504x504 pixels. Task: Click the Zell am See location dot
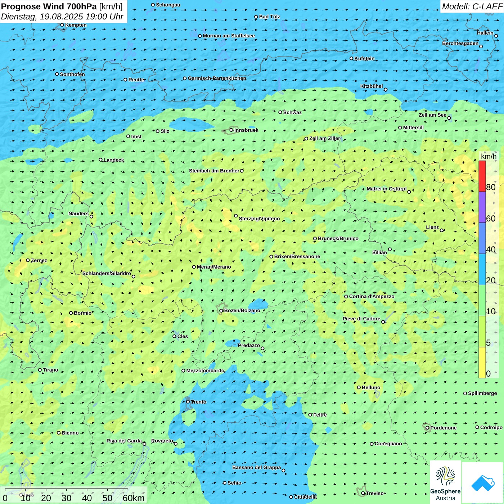tap(449, 118)
